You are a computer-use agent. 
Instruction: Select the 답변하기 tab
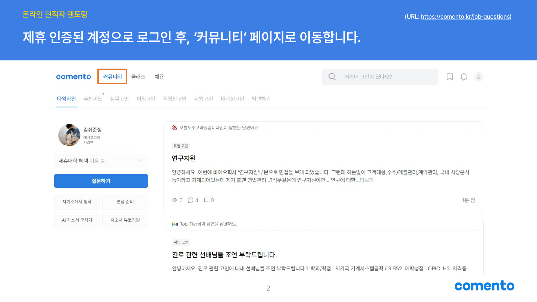tap(261, 99)
